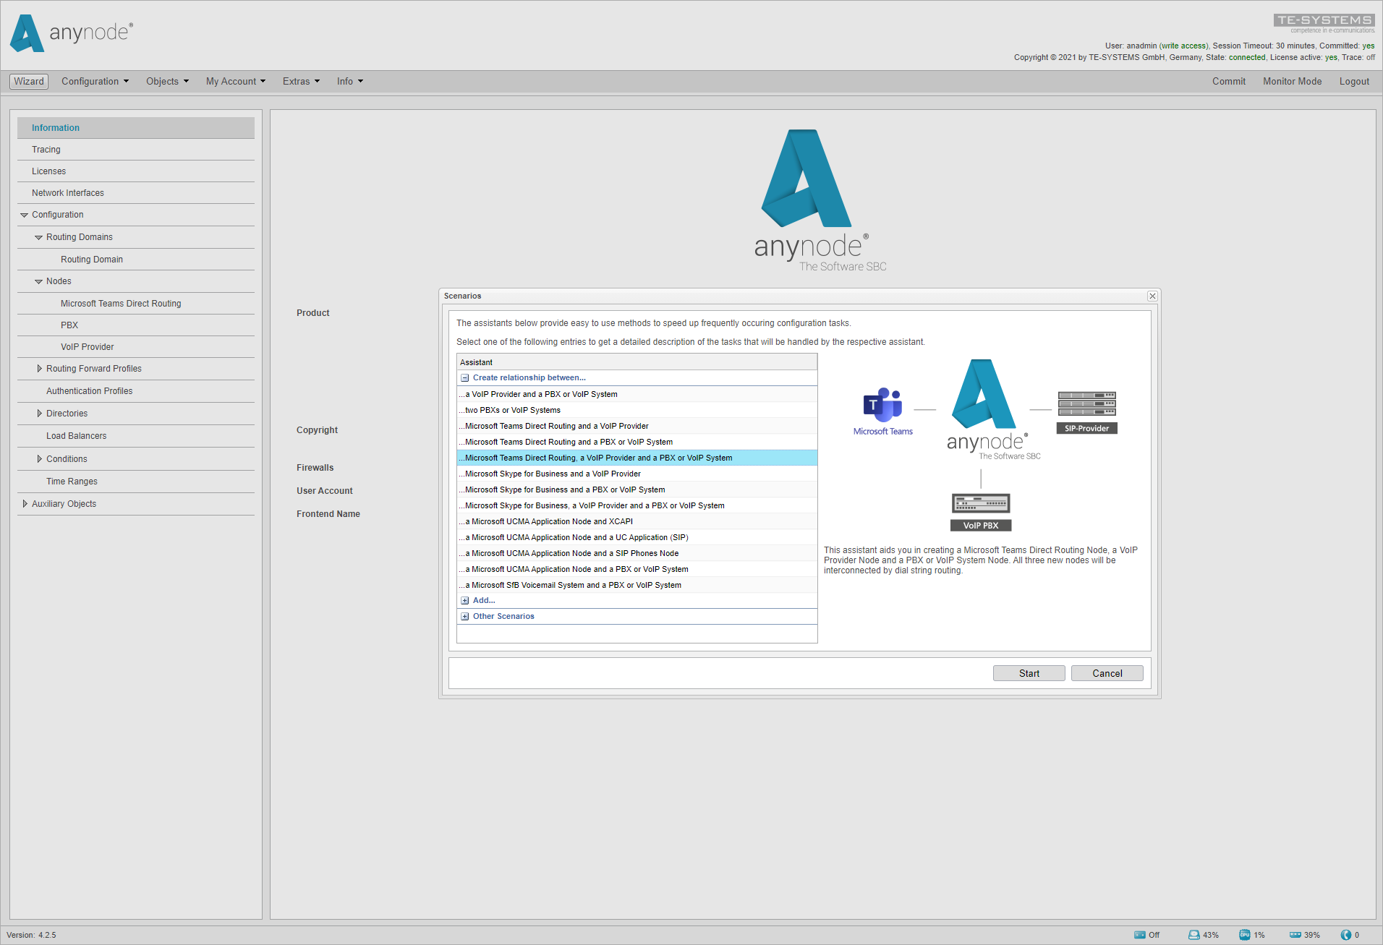This screenshot has width=1383, height=945.
Task: Select '...two PBXs or VoIP Systems' assistant
Action: pos(637,410)
